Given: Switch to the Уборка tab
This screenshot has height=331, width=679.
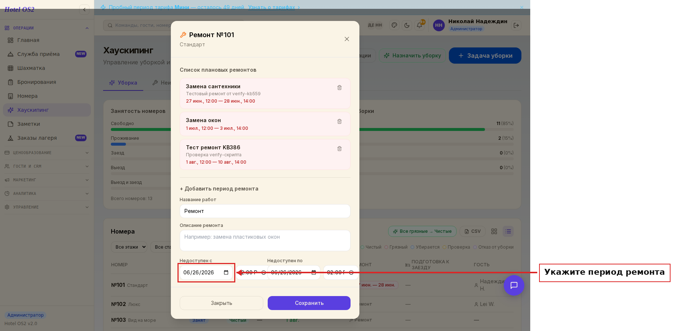Looking at the screenshot, I should pyautogui.click(x=123, y=83).
